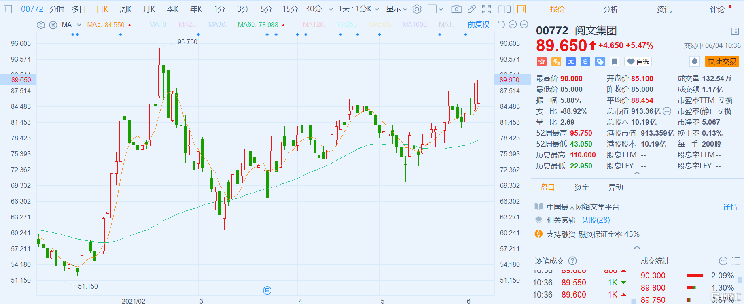Take a chart screenshot with camera icon

[456, 9]
